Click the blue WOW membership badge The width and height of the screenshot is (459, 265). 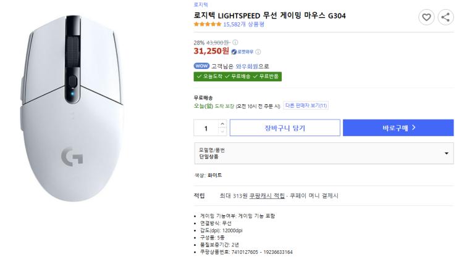pyautogui.click(x=201, y=66)
